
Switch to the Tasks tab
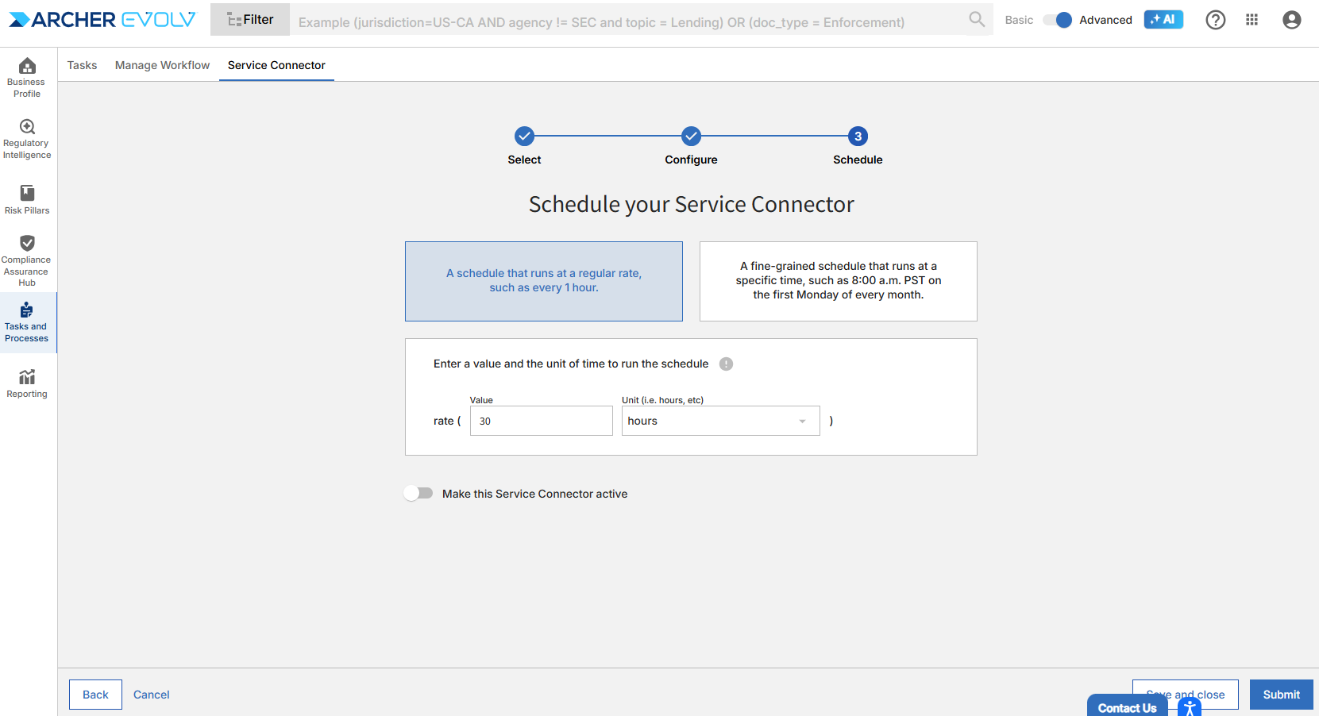click(82, 65)
